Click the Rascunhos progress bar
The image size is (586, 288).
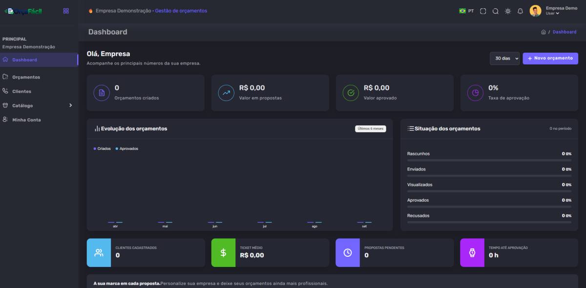tap(489, 160)
